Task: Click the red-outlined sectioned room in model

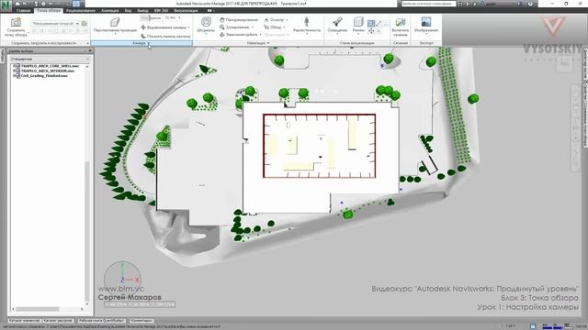Action: 319,146
